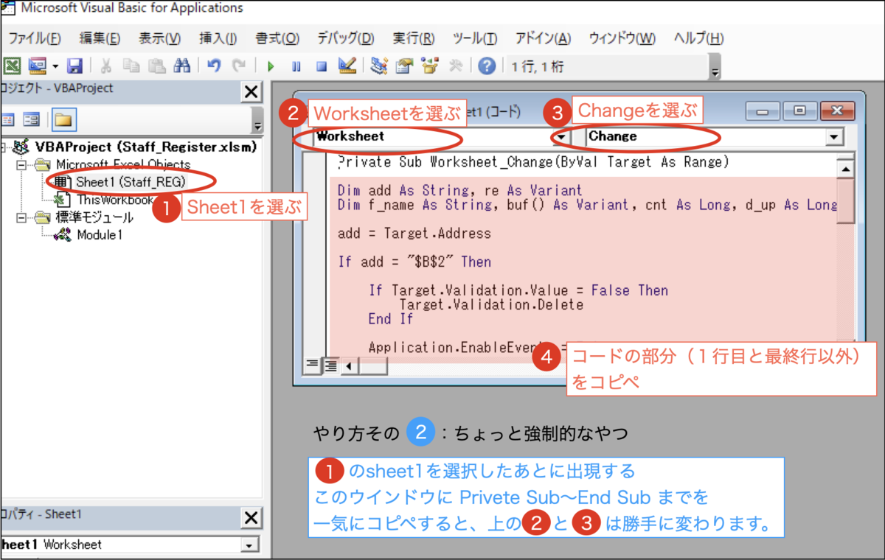Image resolution: width=885 pixels, height=560 pixels.
Task: Open the Object Browser from the toolbar
Action: [428, 66]
